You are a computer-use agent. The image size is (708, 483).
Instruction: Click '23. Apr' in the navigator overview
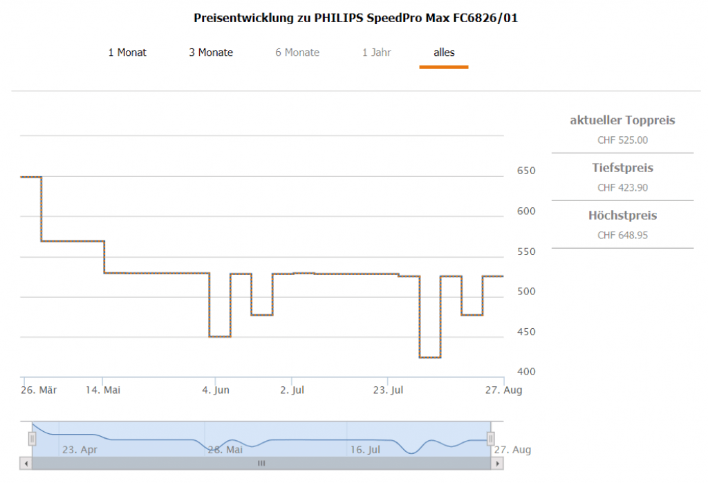pos(80,450)
